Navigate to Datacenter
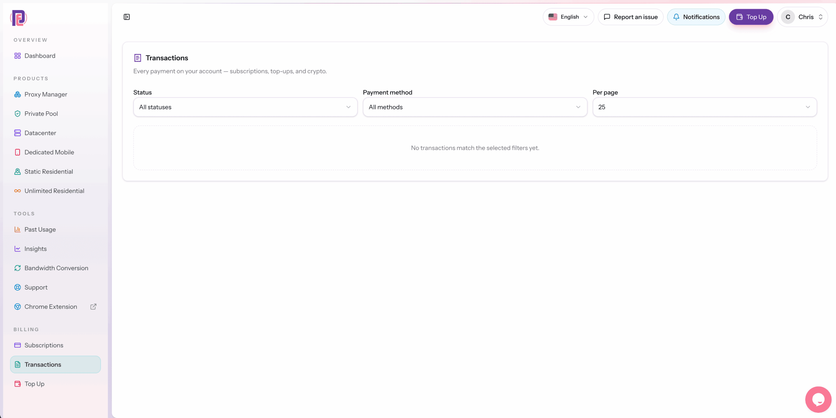This screenshot has width=836, height=418. (x=56, y=133)
